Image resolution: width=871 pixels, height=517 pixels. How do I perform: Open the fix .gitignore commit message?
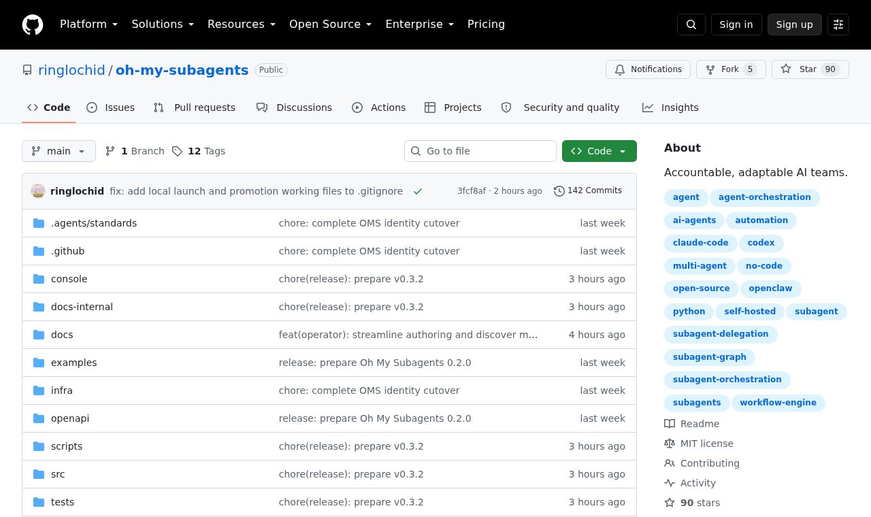[x=256, y=191]
